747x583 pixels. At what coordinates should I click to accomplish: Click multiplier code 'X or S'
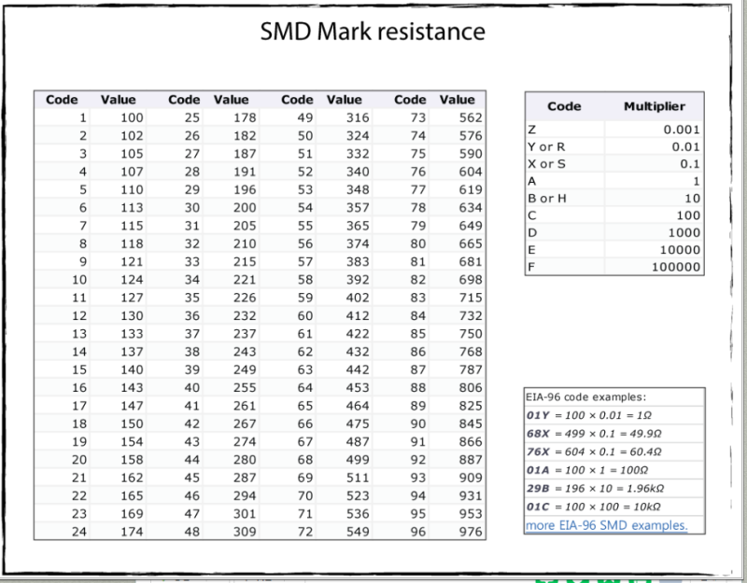click(x=546, y=164)
